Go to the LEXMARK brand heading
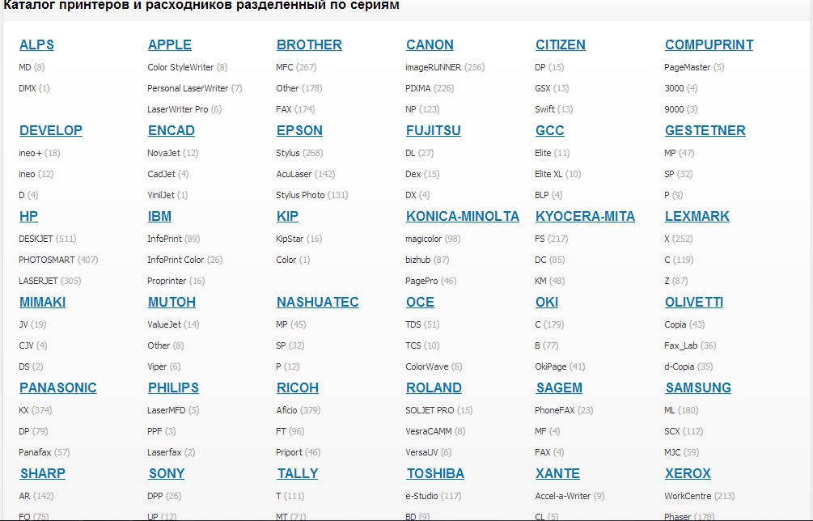This screenshot has height=521, width=813. (x=697, y=216)
